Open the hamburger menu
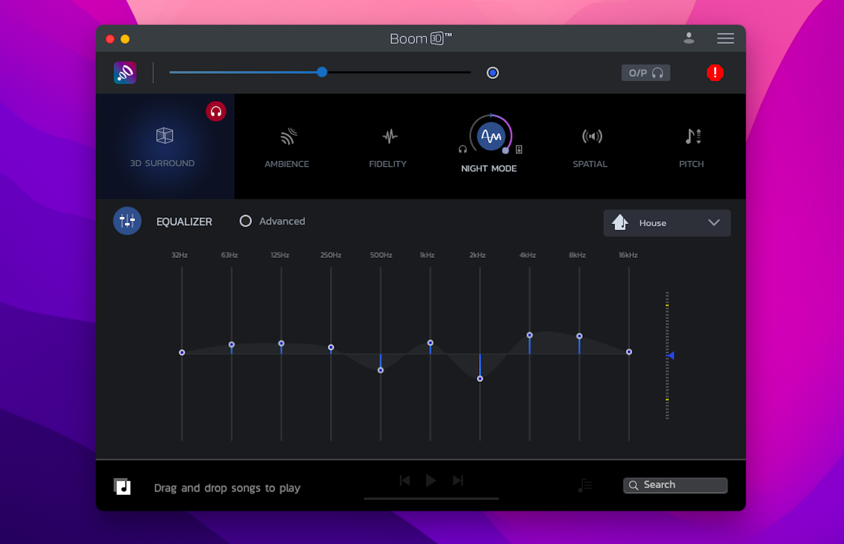The width and height of the screenshot is (844, 544). [725, 38]
